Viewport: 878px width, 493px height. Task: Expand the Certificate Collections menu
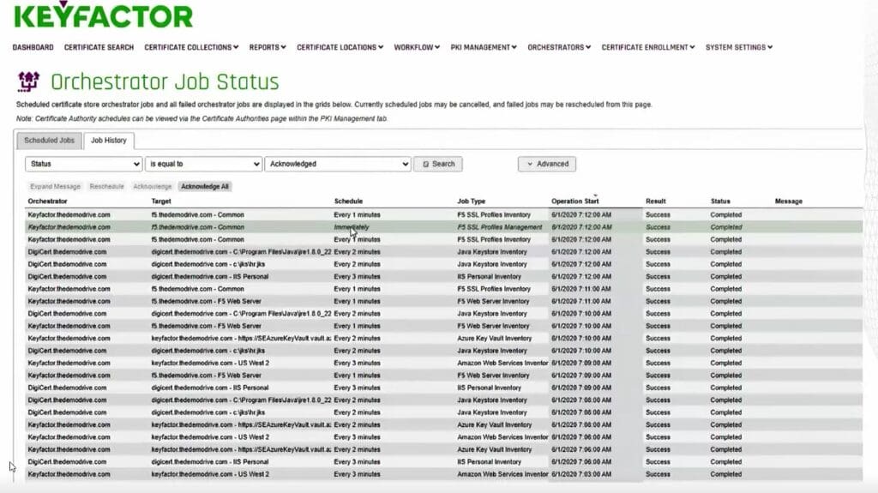click(191, 48)
